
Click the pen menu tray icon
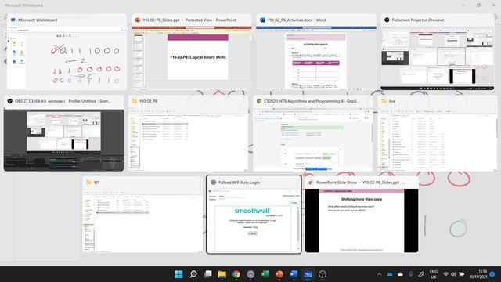tap(421, 274)
